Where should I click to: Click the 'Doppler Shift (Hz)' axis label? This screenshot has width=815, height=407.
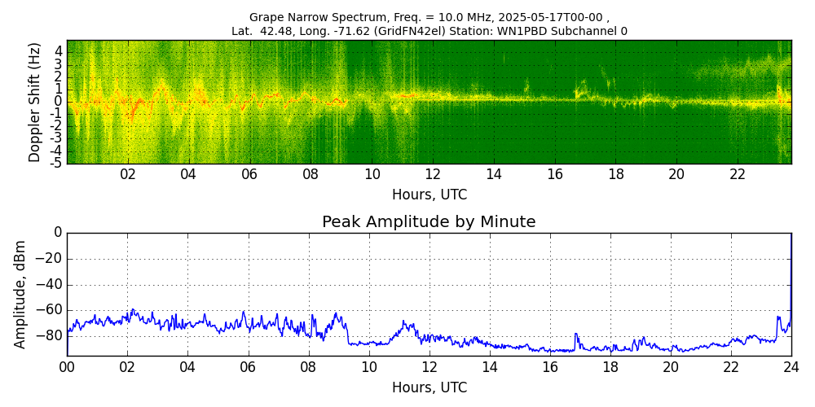pyautogui.click(x=33, y=103)
